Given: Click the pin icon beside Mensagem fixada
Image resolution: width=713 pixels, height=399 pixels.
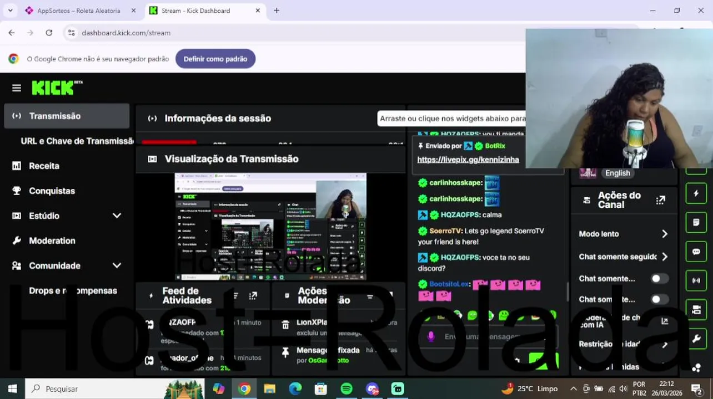Looking at the screenshot, I should click(285, 352).
